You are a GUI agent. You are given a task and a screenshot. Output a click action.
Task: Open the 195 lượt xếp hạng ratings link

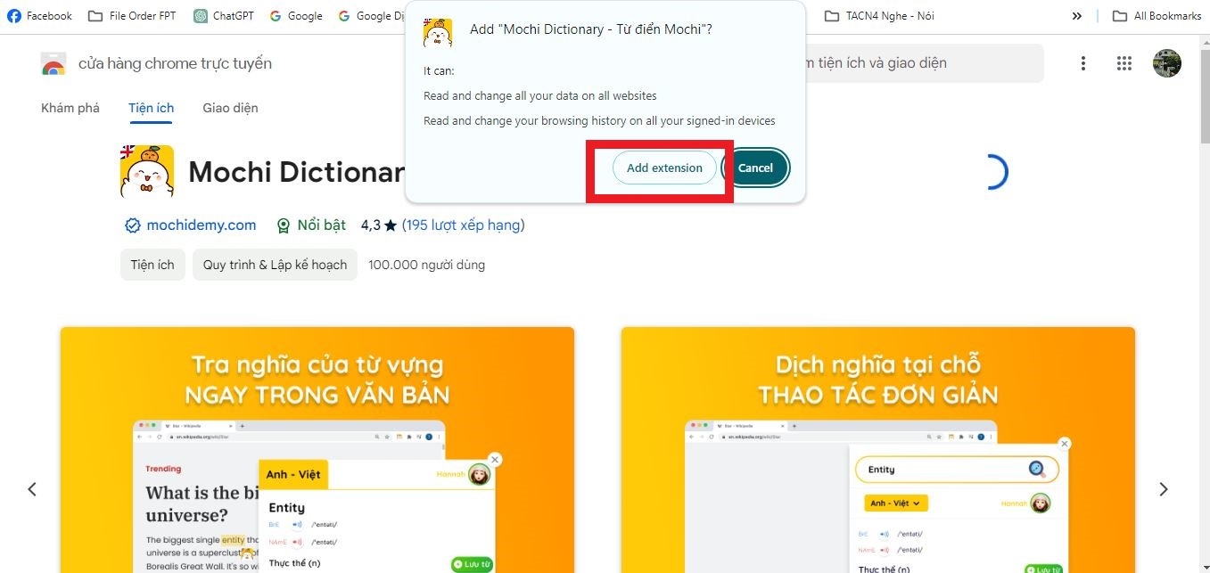464,225
